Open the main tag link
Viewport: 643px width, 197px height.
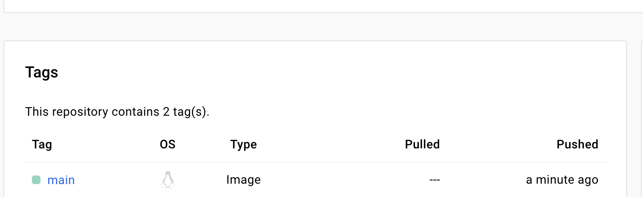[x=61, y=180]
